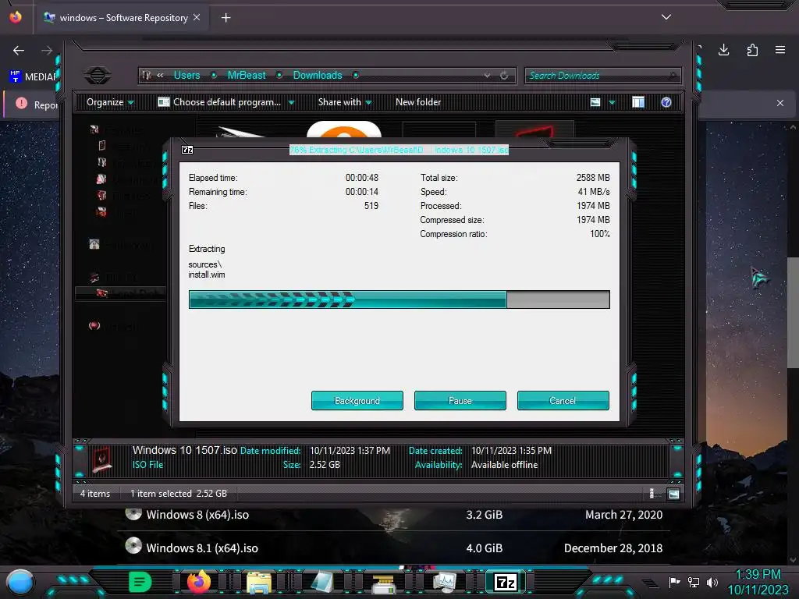Click the 7z icon in the extraction dialog title
Image resolution: width=799 pixels, height=599 pixels.
[187, 150]
